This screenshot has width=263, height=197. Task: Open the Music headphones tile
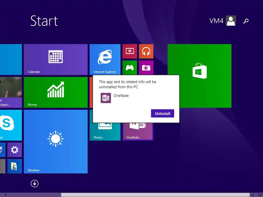point(146,51)
